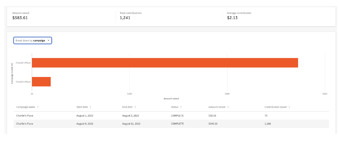The image size is (339, 141).
Task: Select the 1,241 total contributions figure
Action: click(125, 18)
